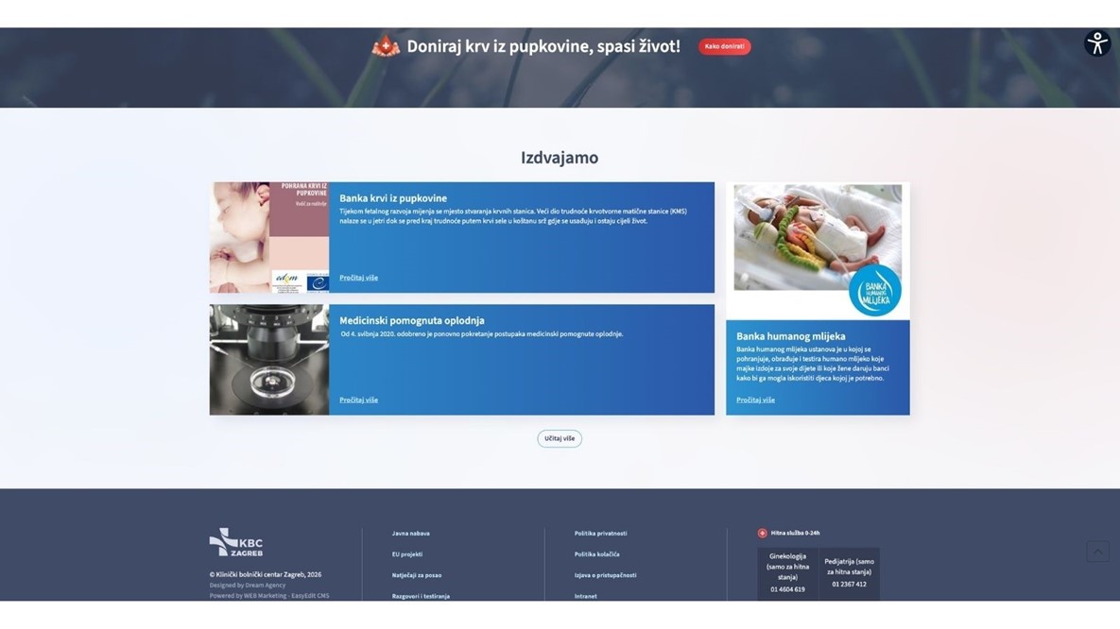
Task: Open 'Pročitaj više' under Medicinski pomognuta oplodnja
Action: coord(358,399)
